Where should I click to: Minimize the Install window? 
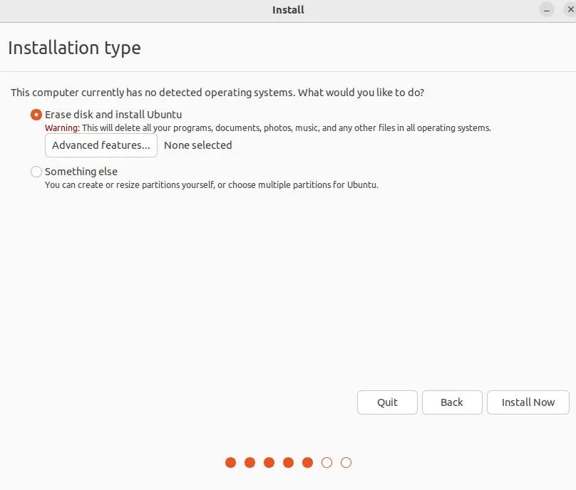click(x=547, y=10)
